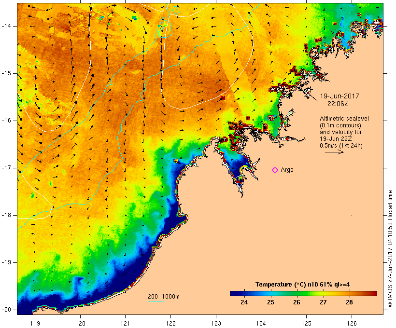
Task: Click the IMOS copyright timestamp text
Action: (390, 249)
